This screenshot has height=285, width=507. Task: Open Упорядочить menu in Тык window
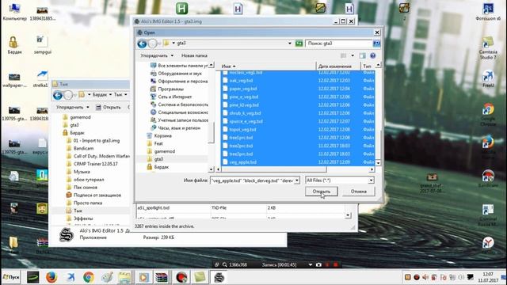click(72, 108)
